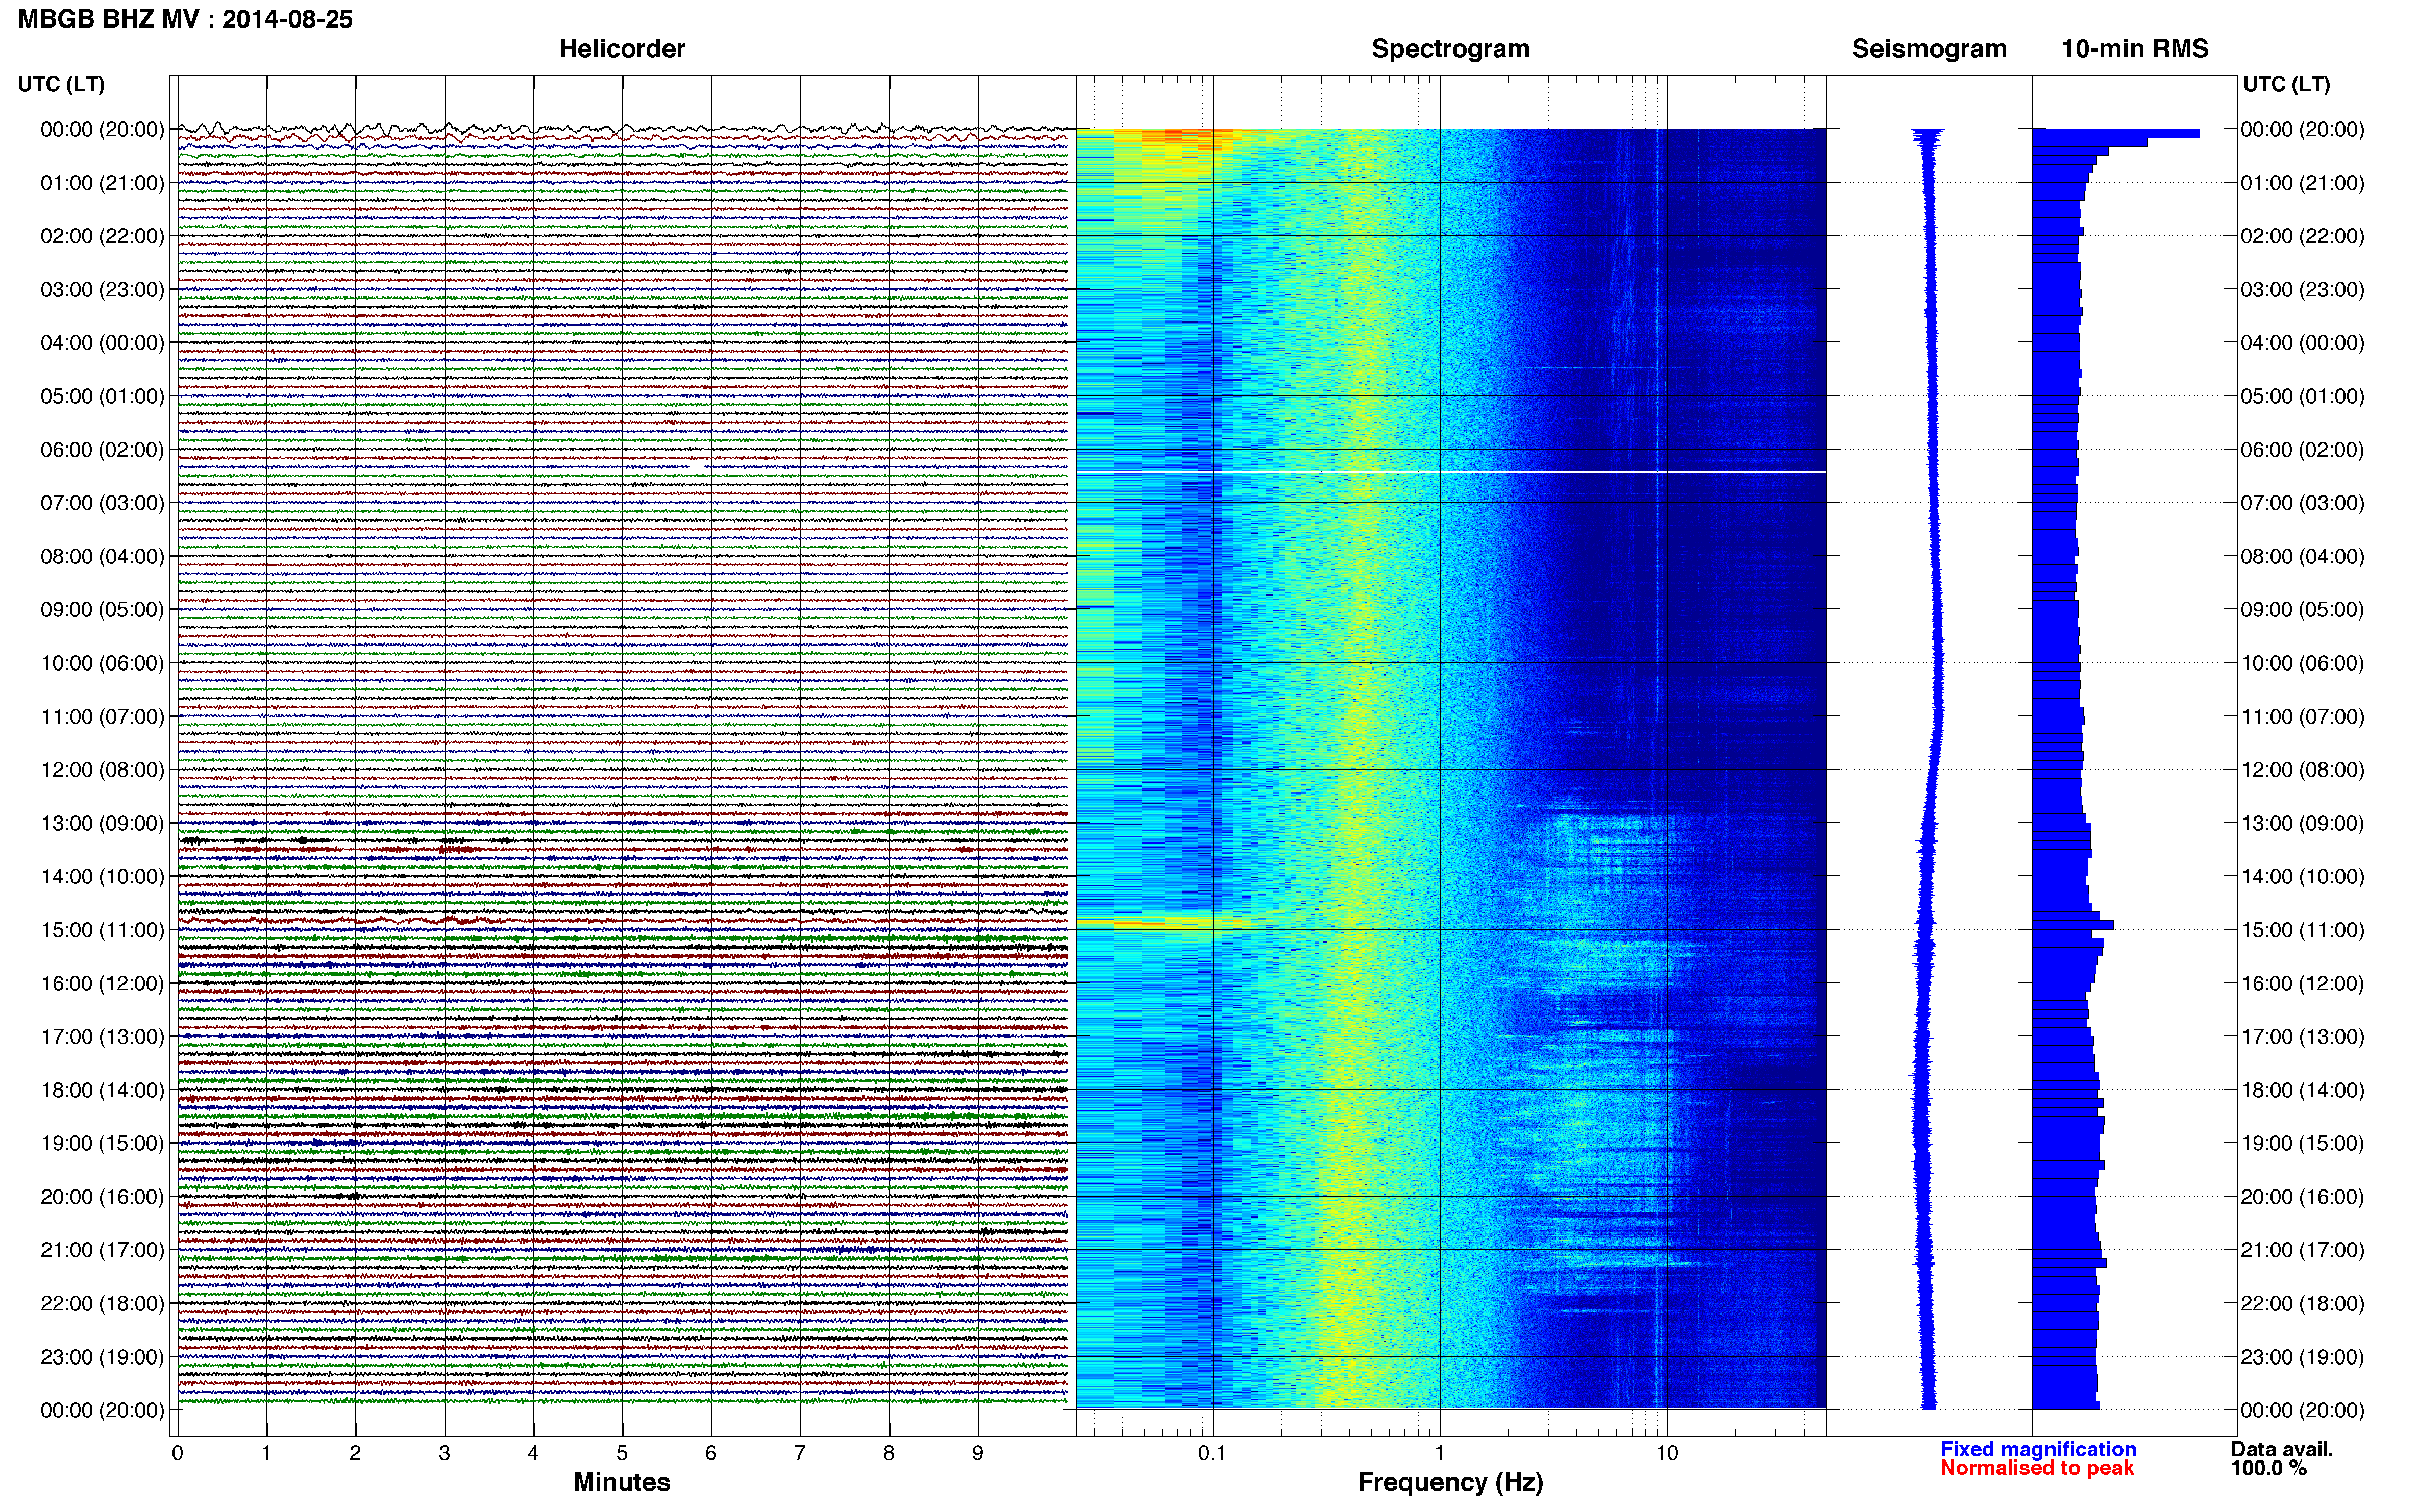Click the blue Fixed magnification legend text
2419x1512 pixels.
(2038, 1449)
